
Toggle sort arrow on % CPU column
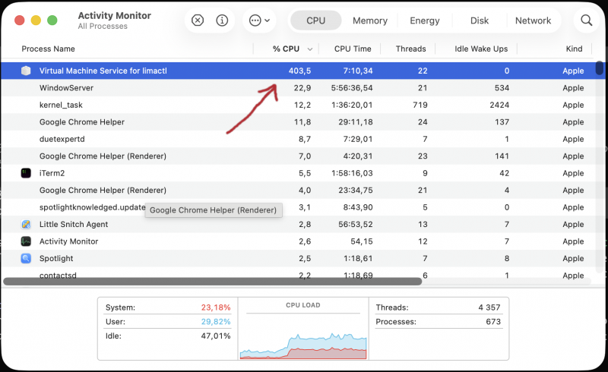pyautogui.click(x=310, y=49)
